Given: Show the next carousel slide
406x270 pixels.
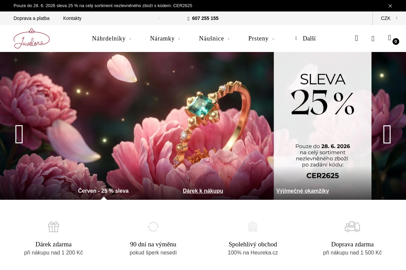Looking at the screenshot, I should [x=387, y=134].
